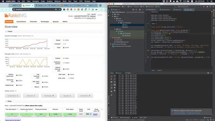Switch to the Connections tab

tap(21, 22)
